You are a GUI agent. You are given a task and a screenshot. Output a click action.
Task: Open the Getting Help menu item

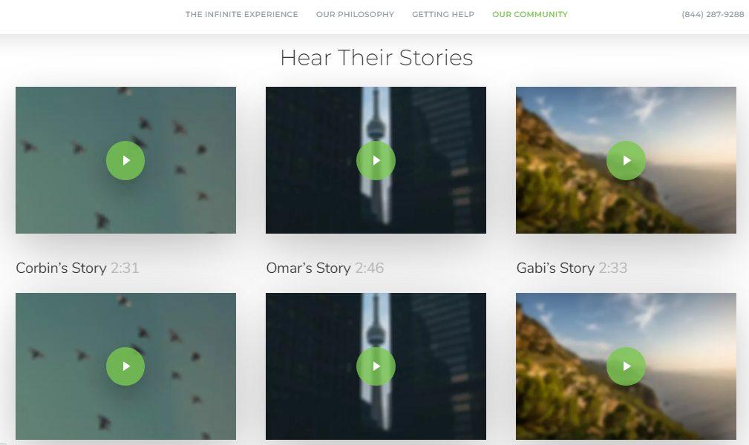click(x=443, y=14)
